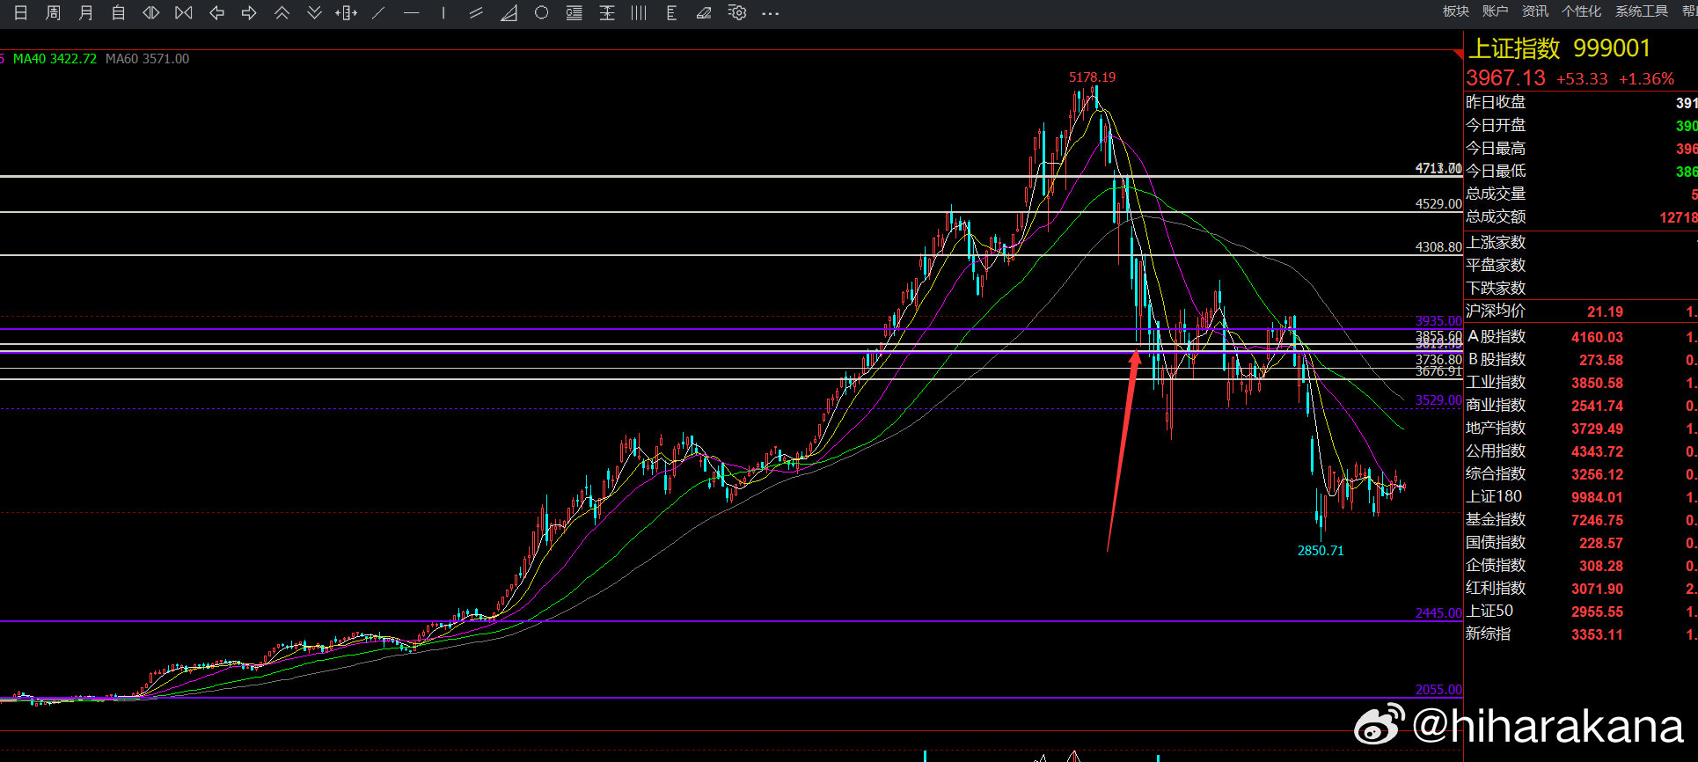Click the 总成交额 field

pyautogui.click(x=1581, y=217)
